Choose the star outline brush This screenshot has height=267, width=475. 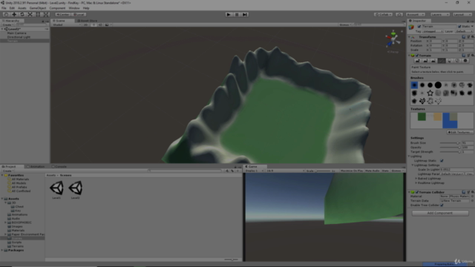(430, 93)
